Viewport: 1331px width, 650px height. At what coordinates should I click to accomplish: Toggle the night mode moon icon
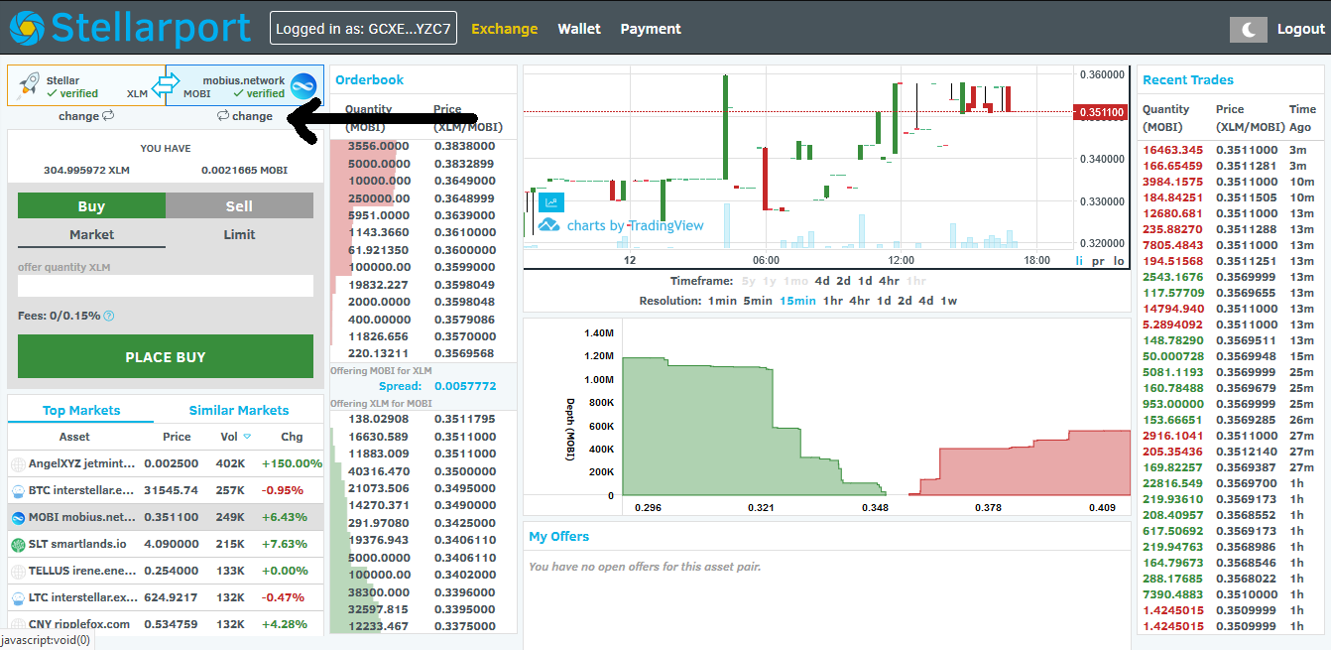[x=1249, y=30]
